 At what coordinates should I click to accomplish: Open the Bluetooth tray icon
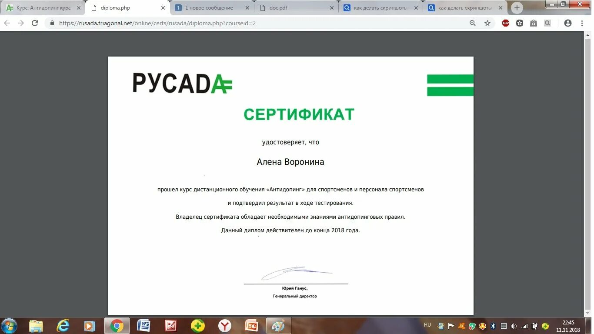(493, 326)
